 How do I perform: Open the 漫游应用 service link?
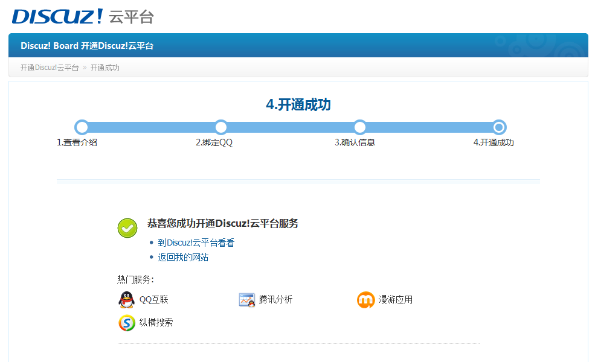tap(396, 299)
